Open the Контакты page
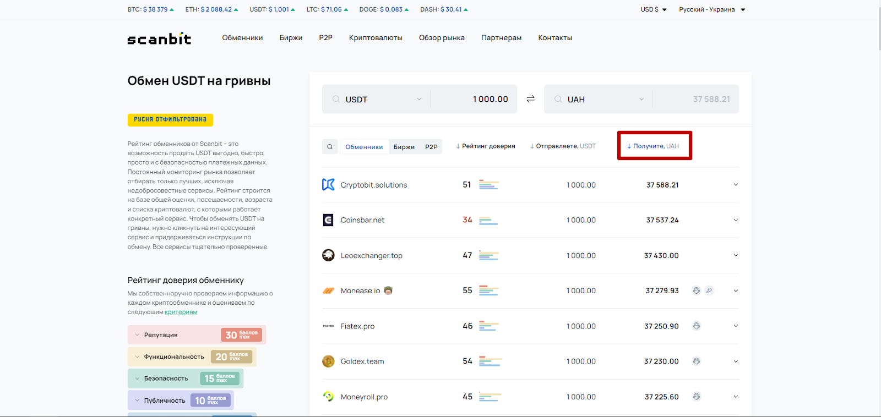Image resolution: width=881 pixels, height=417 pixels. (555, 38)
